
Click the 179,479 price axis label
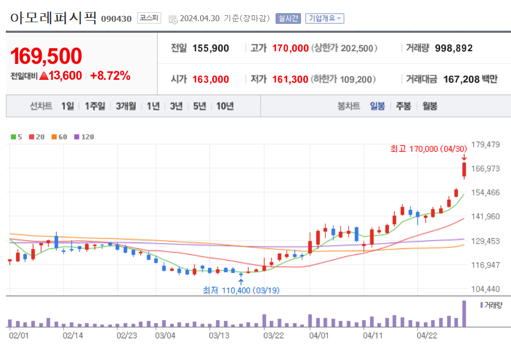tap(485, 145)
